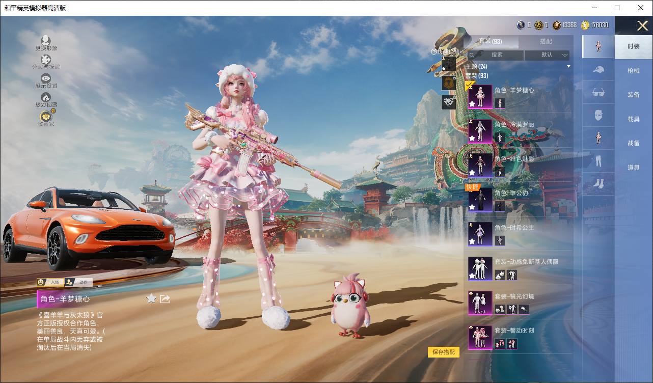Select the diamond emblem quick-swap slot
This screenshot has height=383, width=653.
point(448,102)
